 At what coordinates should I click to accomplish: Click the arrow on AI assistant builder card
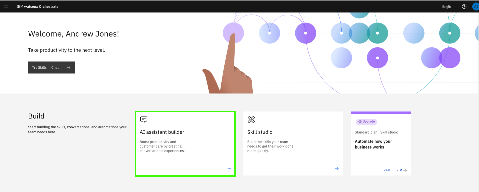pyautogui.click(x=229, y=168)
